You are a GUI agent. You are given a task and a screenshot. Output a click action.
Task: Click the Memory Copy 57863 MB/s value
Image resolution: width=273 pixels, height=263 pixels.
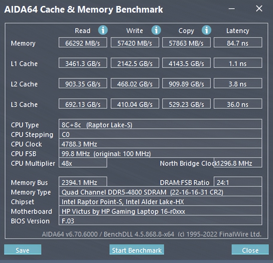pos(186,43)
